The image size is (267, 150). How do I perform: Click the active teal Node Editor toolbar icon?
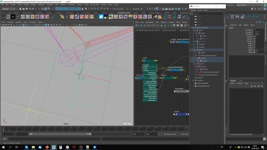point(141,25)
